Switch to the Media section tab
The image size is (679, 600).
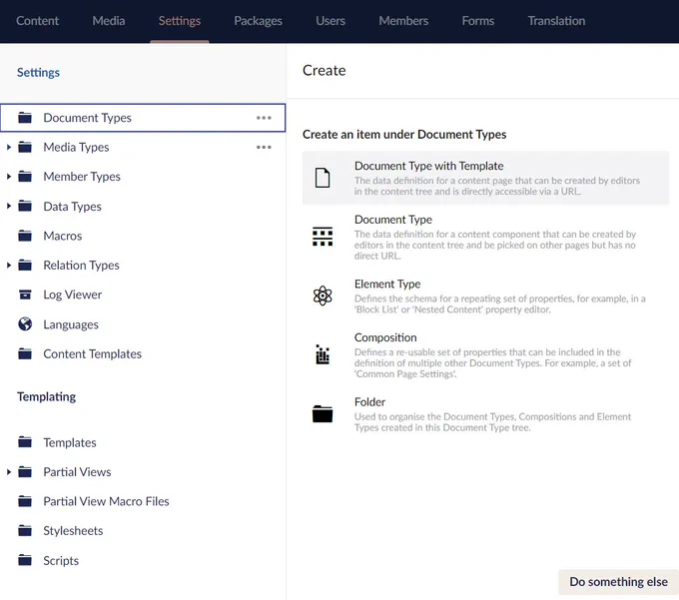click(x=109, y=21)
